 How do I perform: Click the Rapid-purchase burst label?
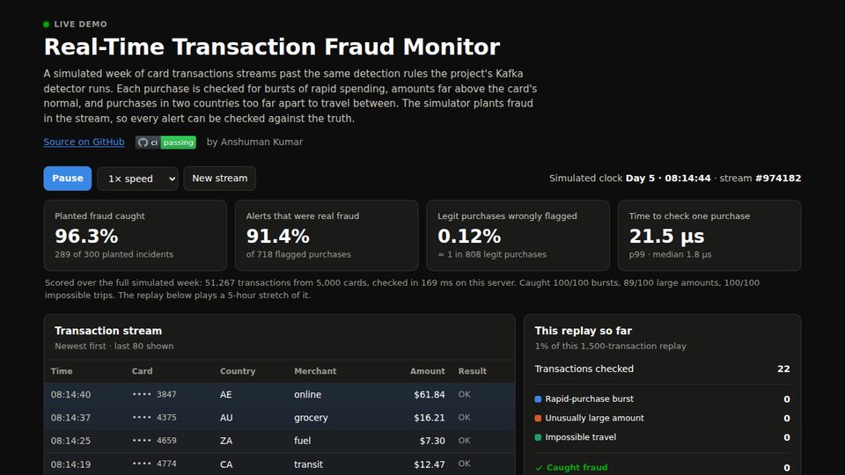click(x=589, y=399)
